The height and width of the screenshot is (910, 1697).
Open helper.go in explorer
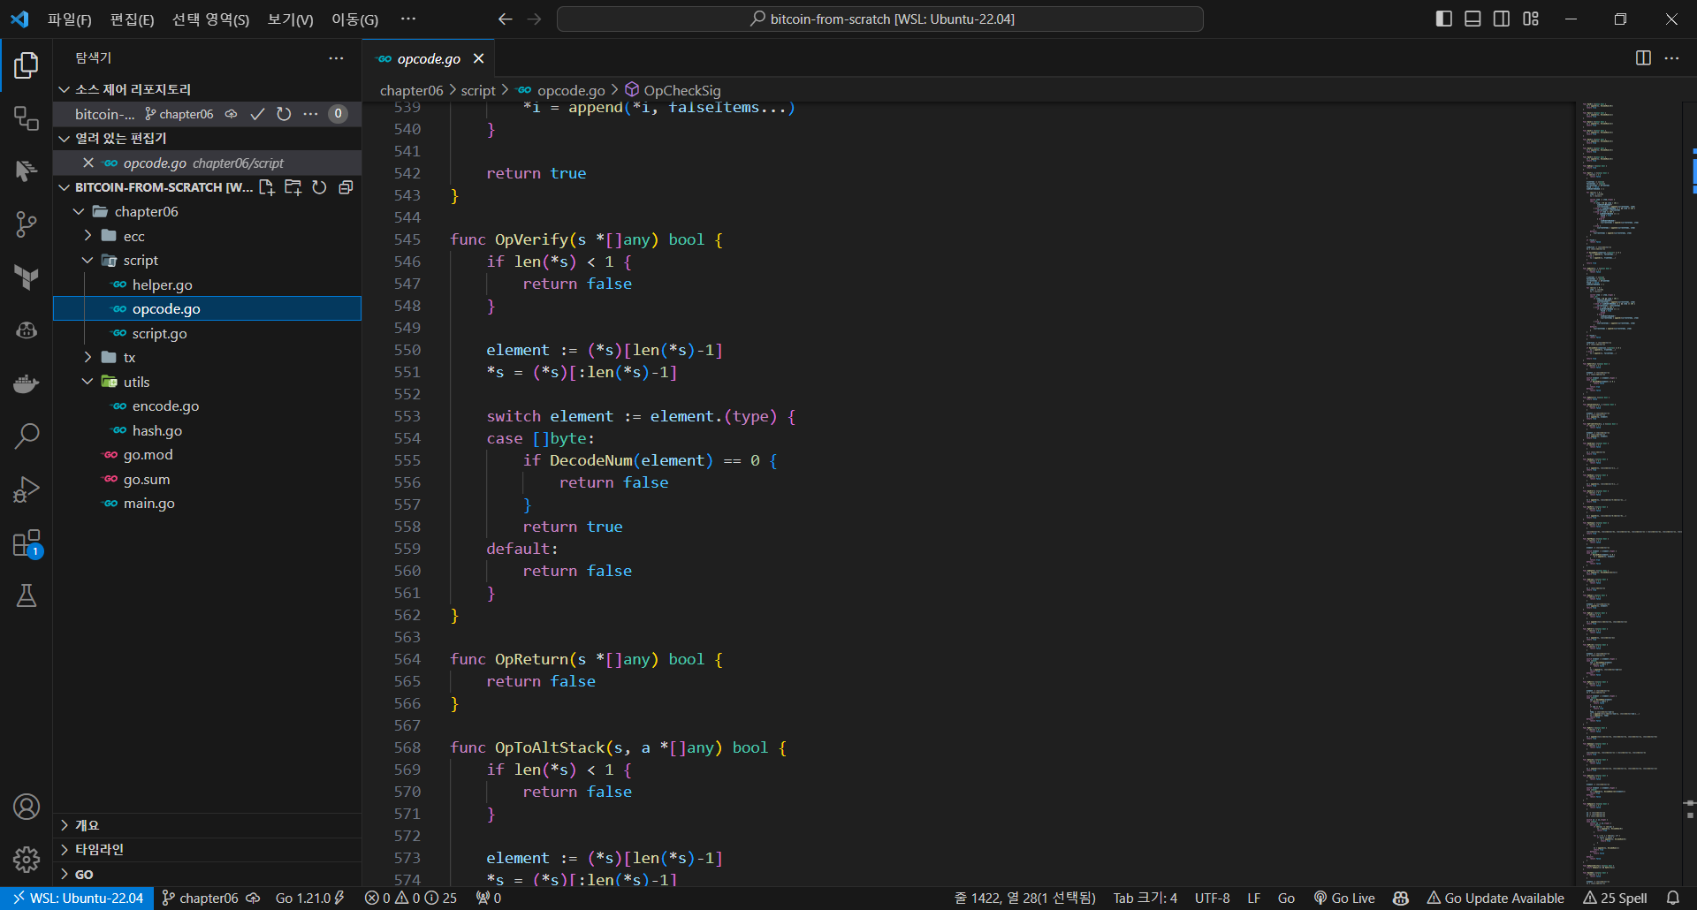pos(207,284)
